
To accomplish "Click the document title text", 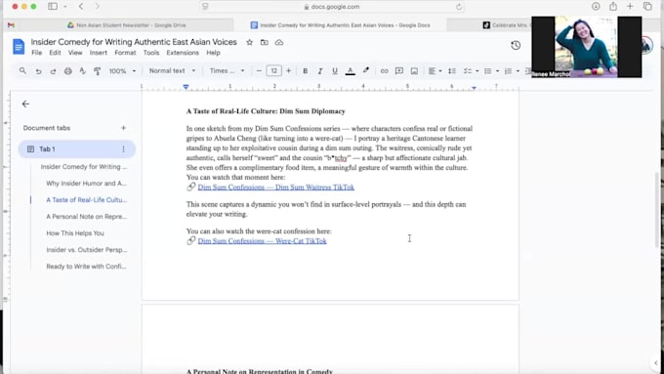I will tap(134, 42).
